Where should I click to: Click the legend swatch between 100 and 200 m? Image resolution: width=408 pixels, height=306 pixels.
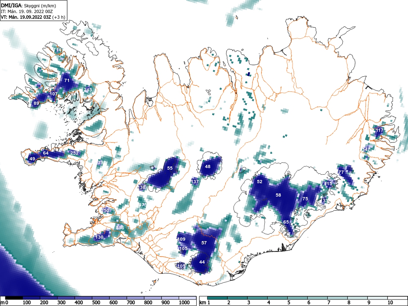coord(31,298)
